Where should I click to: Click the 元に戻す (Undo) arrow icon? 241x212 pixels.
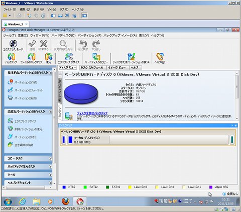click(83, 44)
